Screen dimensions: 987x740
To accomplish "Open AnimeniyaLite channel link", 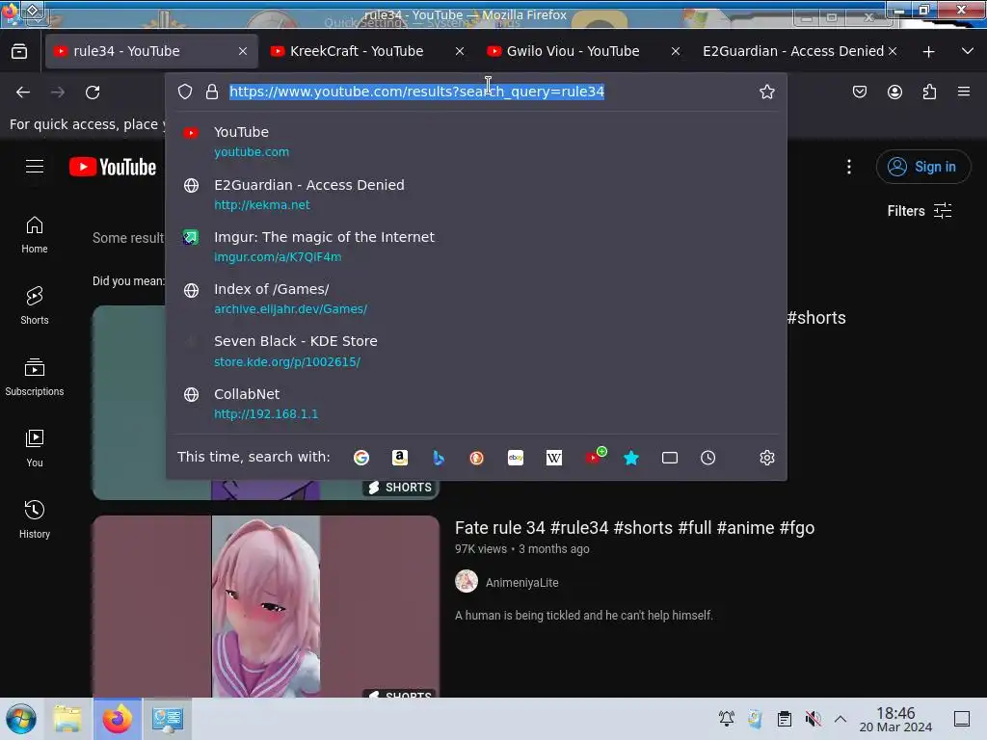I will (x=521, y=583).
